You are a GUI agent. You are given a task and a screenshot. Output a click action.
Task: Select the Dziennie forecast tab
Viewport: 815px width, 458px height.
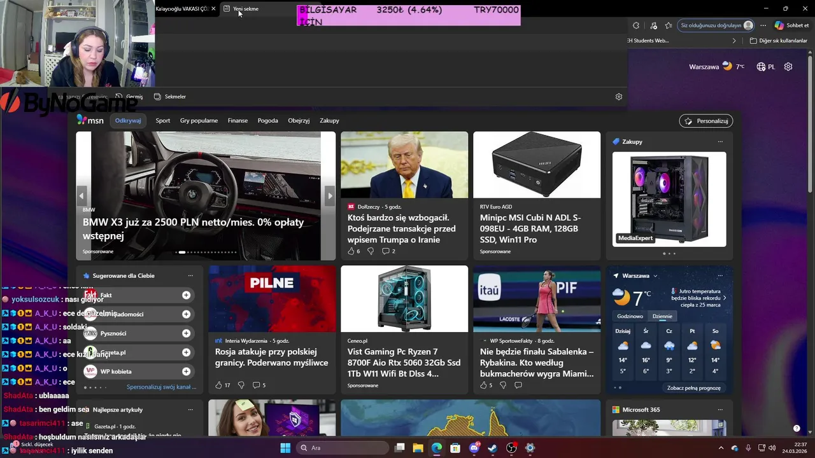pos(662,316)
